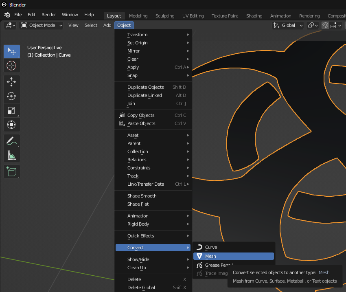Viewport: 346px width, 292px height.
Task: Expand the snap element options dropdown
Action: [x=336, y=25]
